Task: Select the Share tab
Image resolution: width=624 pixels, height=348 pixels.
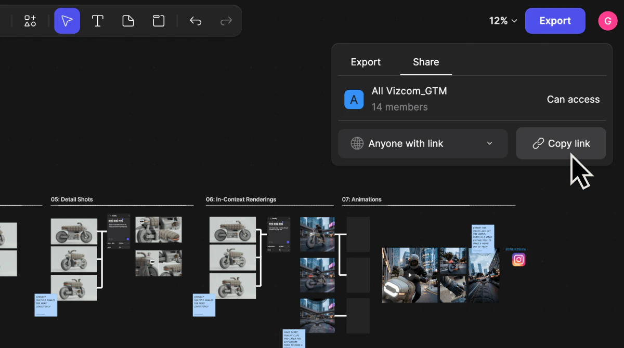Action: pyautogui.click(x=426, y=62)
